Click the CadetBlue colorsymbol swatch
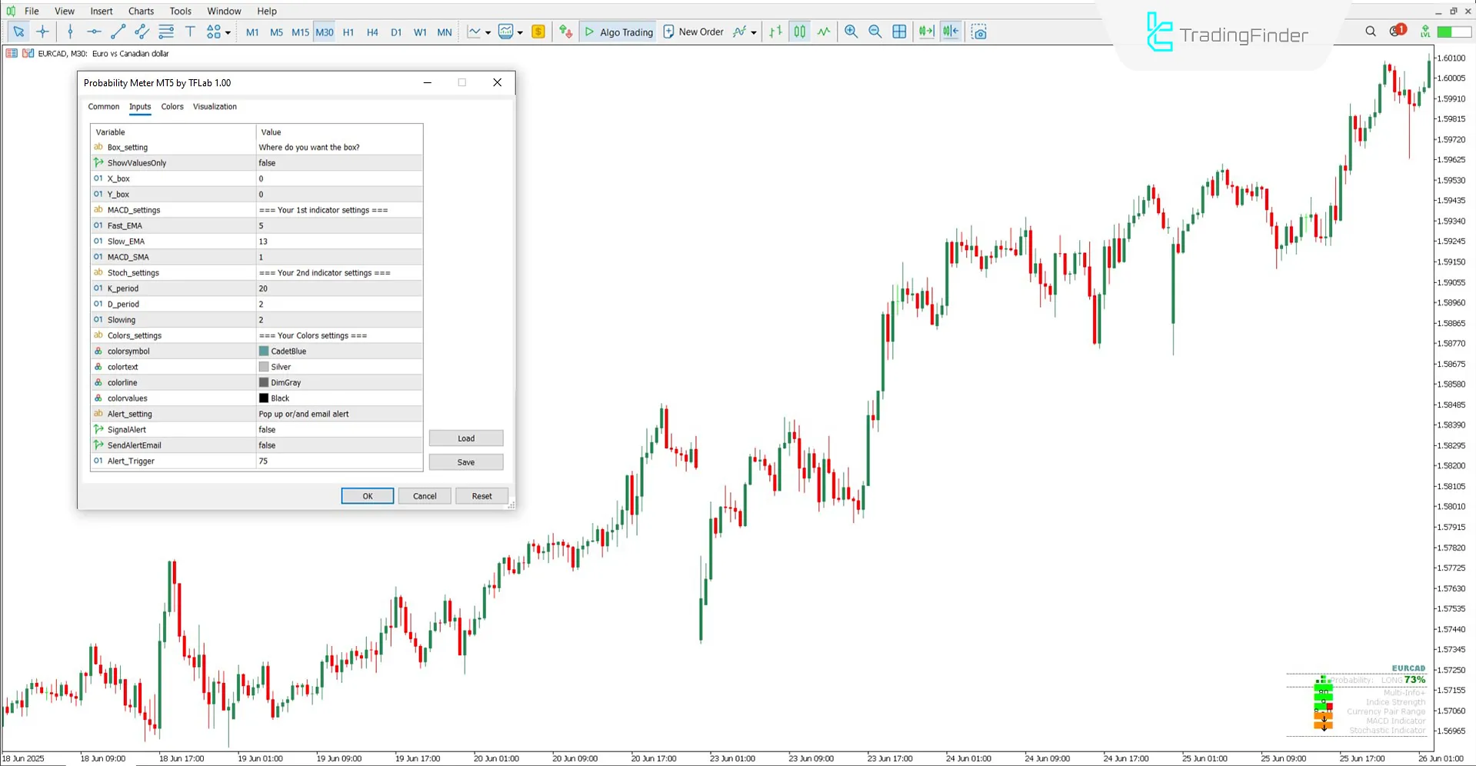The width and height of the screenshot is (1476, 766). (264, 351)
